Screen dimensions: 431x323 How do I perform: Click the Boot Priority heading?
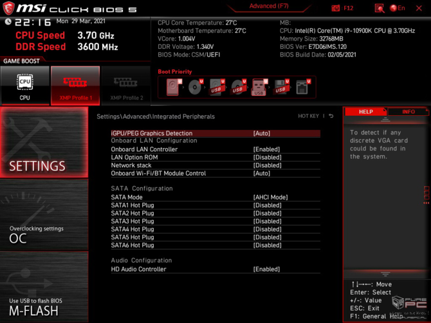[x=175, y=71]
